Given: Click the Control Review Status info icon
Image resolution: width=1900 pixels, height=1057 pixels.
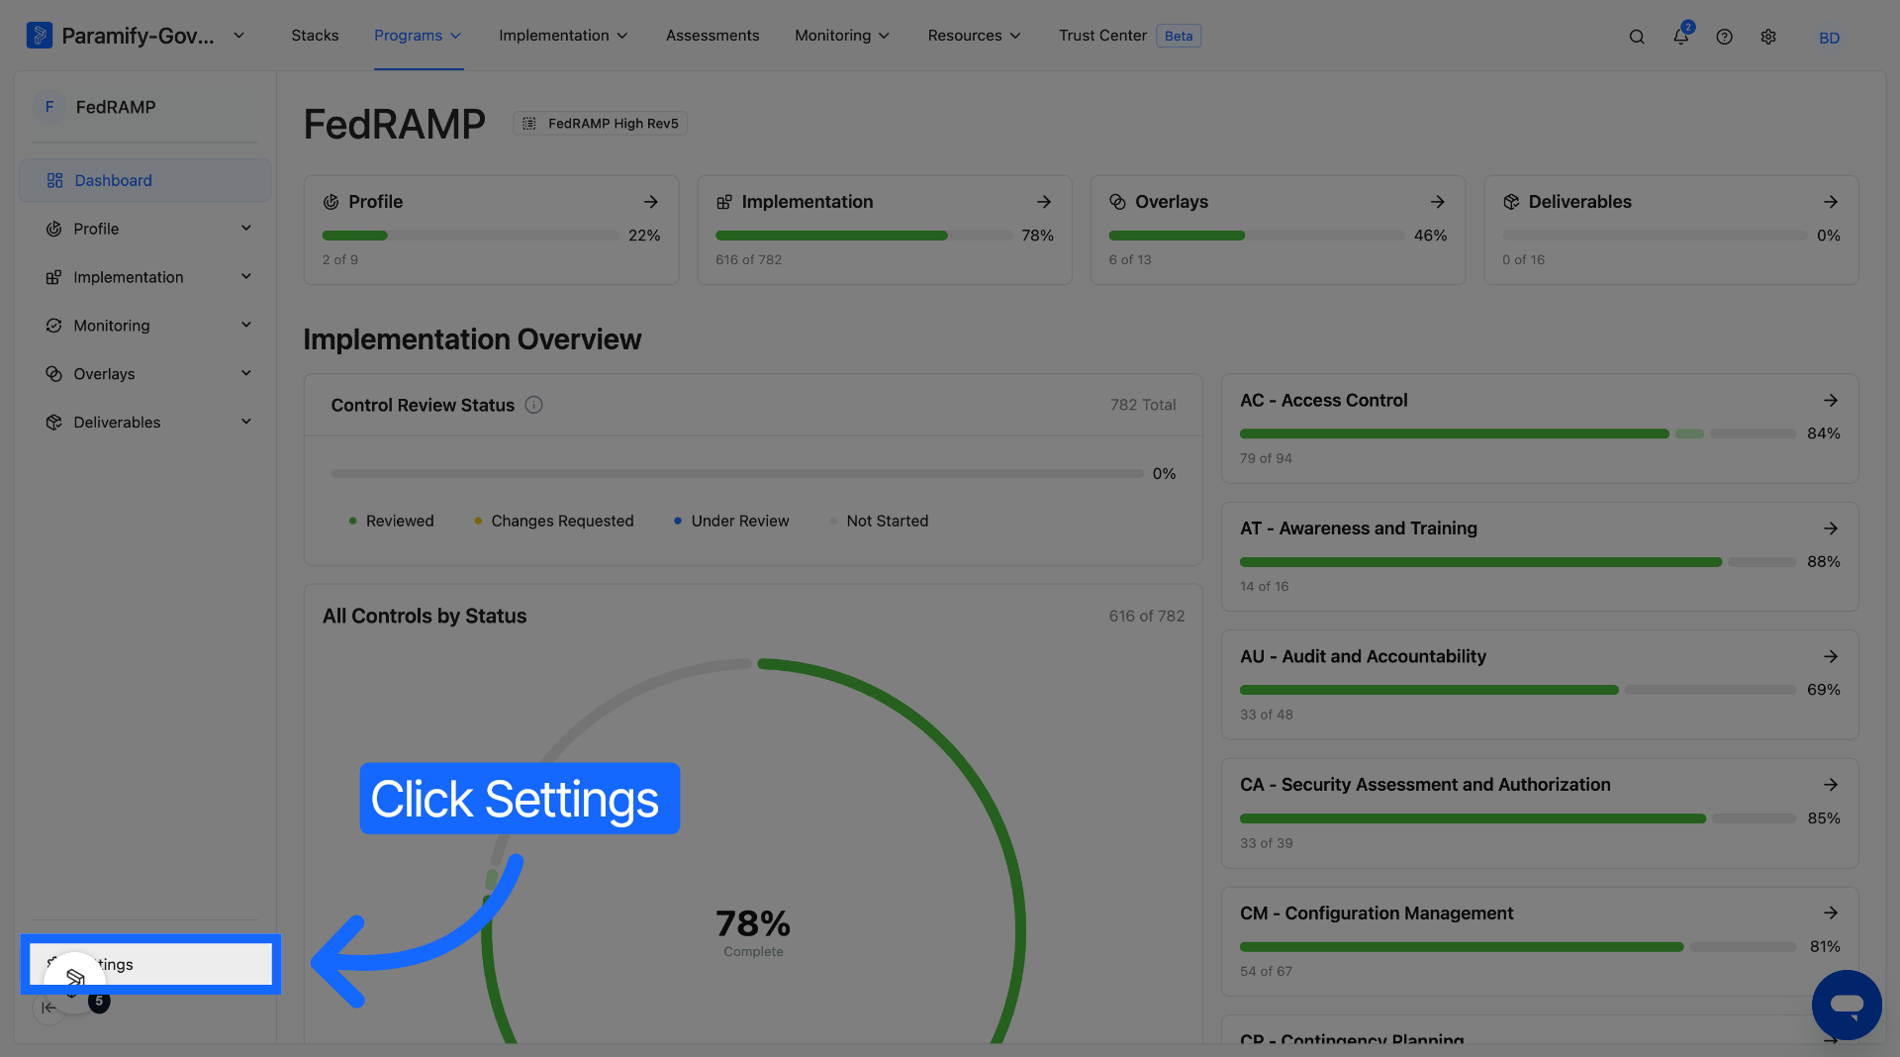Looking at the screenshot, I should 533,405.
